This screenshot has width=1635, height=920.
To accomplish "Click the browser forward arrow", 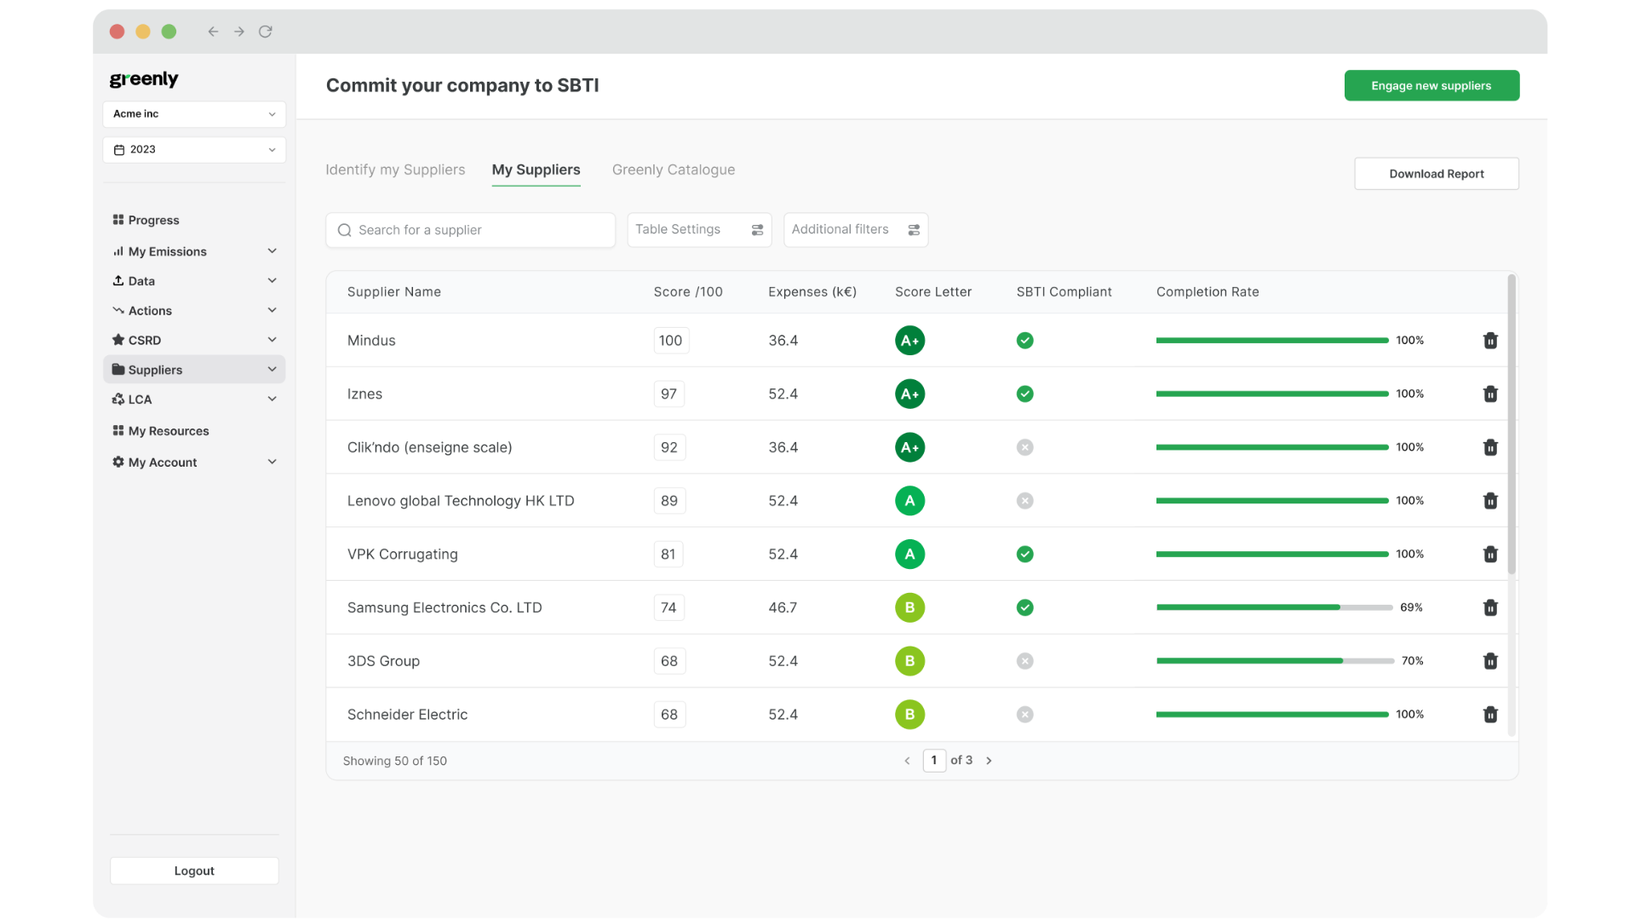I will point(239,32).
